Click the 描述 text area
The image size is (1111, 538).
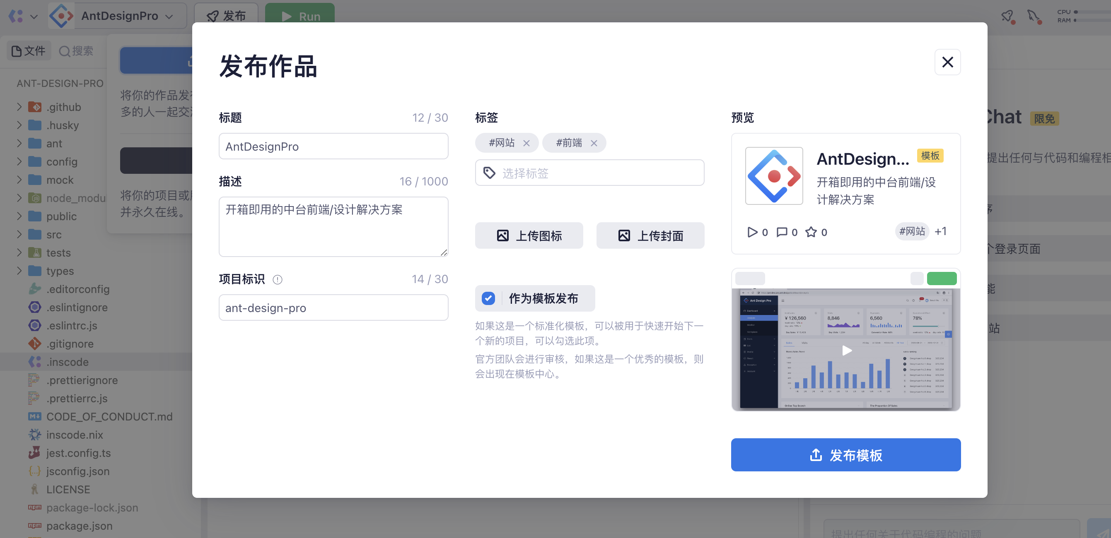[333, 227]
